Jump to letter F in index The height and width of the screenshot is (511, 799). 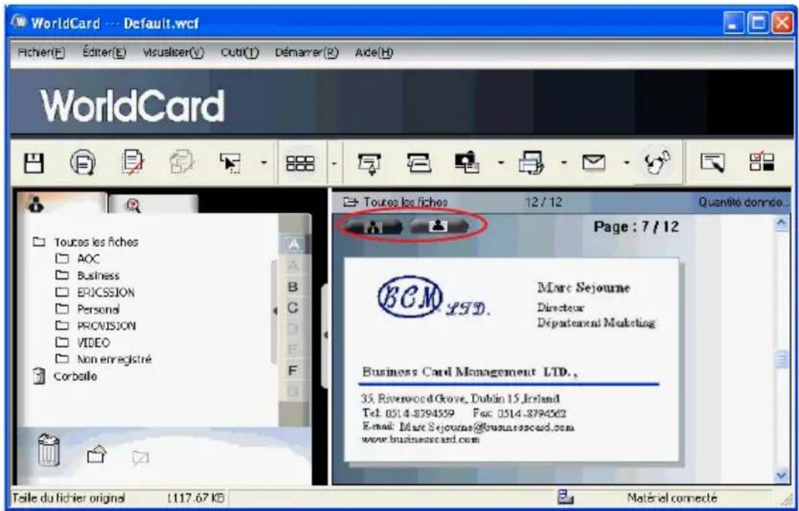[293, 370]
